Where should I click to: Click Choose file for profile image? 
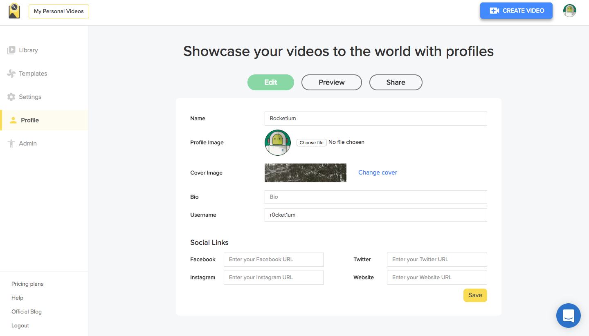(x=312, y=143)
